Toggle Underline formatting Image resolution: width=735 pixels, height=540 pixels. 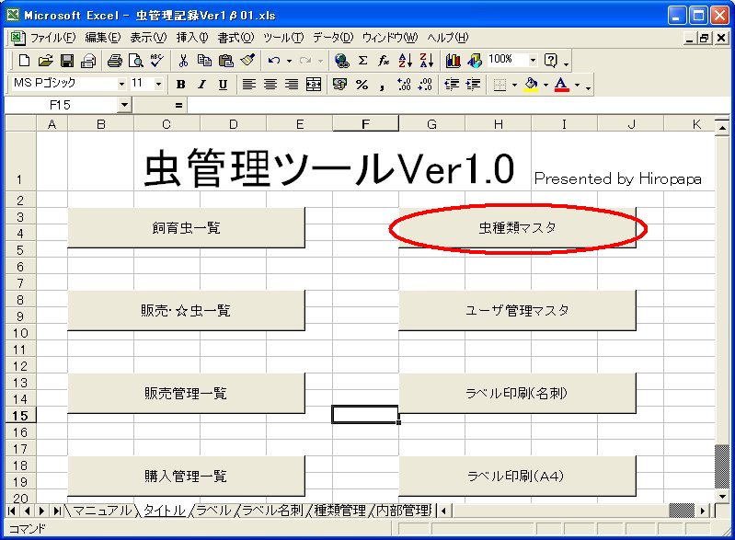(223, 85)
